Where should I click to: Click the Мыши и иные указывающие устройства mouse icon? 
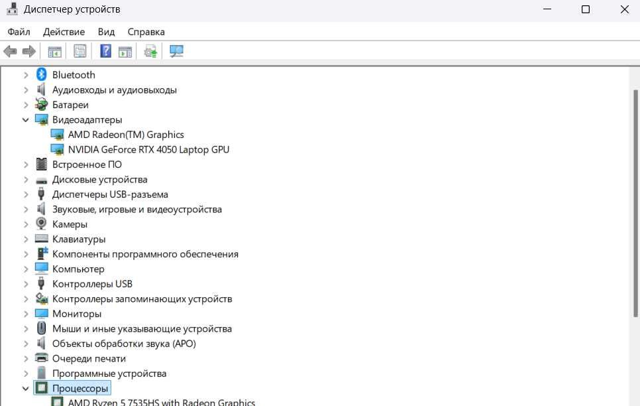click(41, 328)
